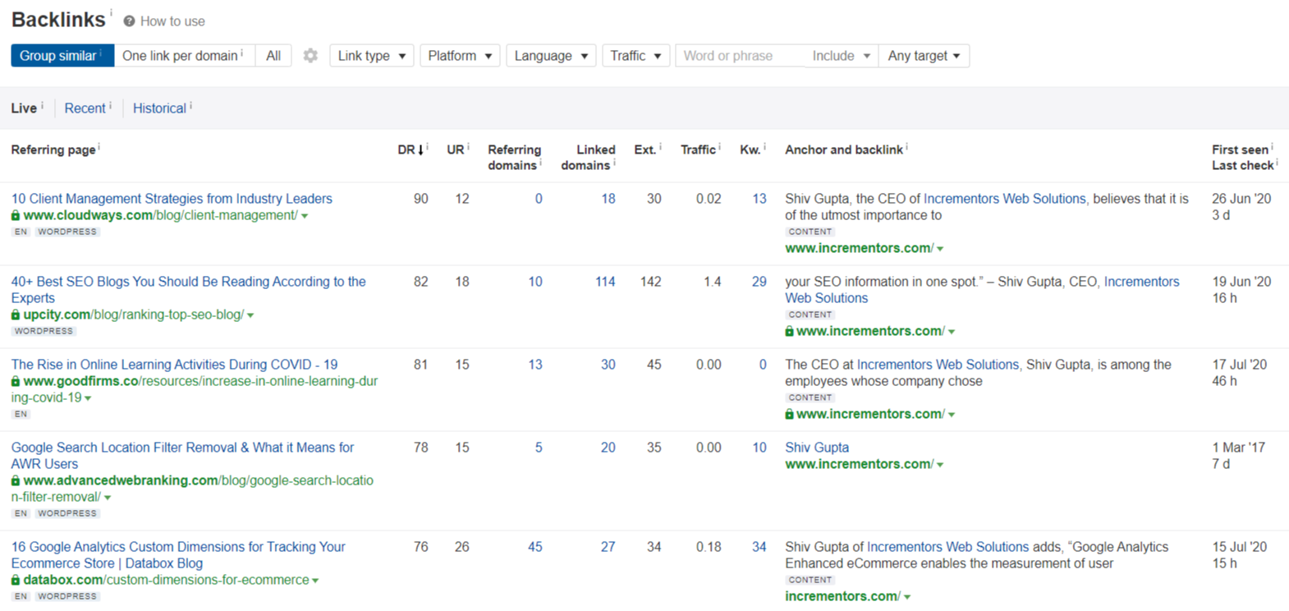
Task: Open the databox.com custom-dimensions URL
Action: pos(166,580)
